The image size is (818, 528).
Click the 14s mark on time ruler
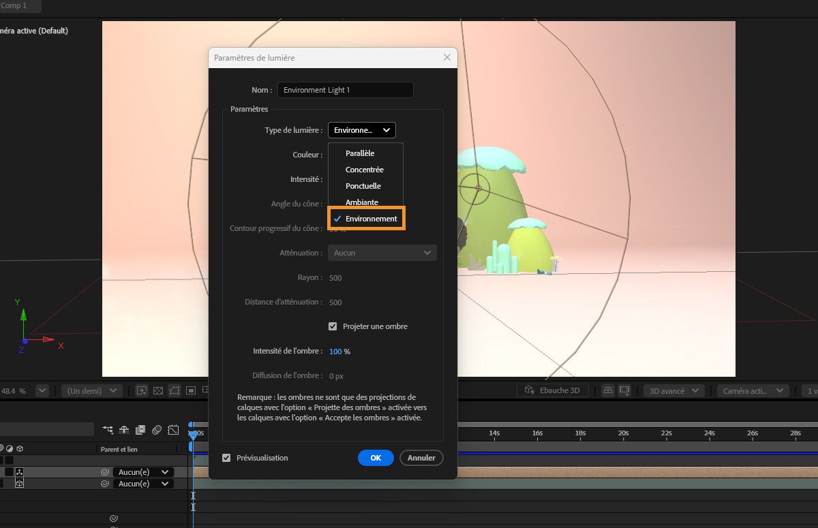494,433
